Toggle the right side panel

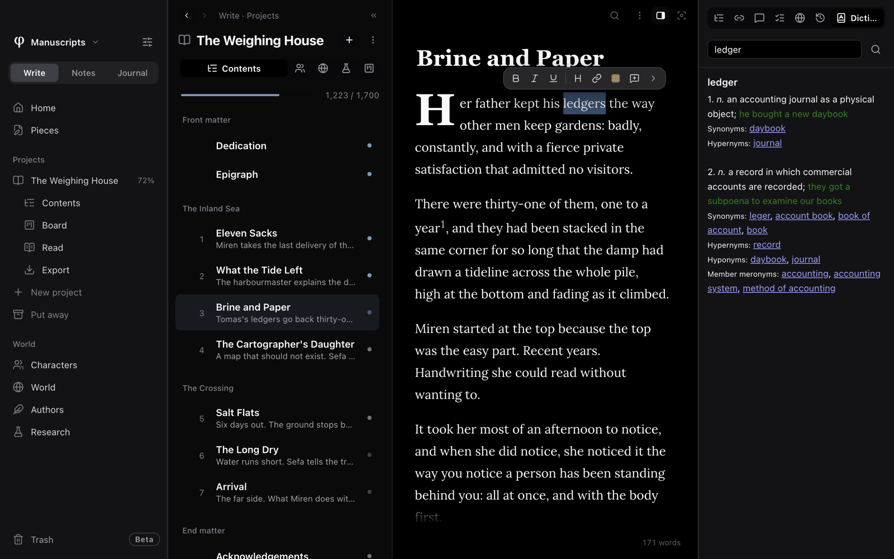click(660, 16)
